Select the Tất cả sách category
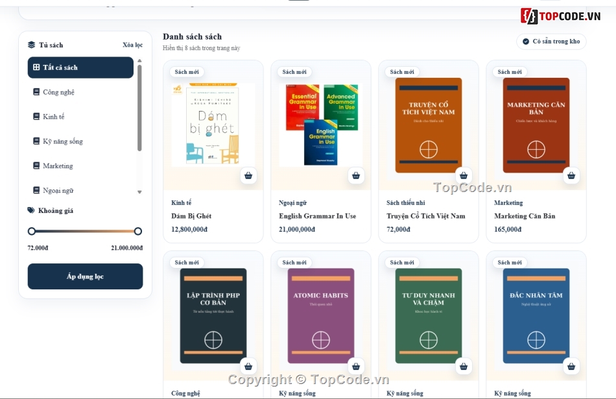616x399 pixels. 80,67
